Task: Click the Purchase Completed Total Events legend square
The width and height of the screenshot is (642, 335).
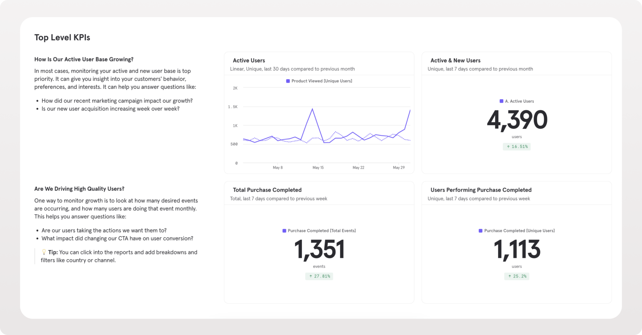Action: pos(284,231)
